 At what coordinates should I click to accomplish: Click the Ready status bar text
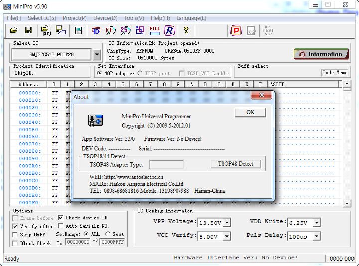pos(12,259)
